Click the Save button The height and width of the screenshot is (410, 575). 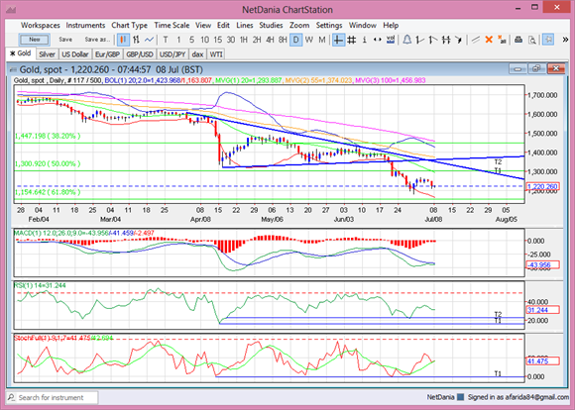point(65,40)
